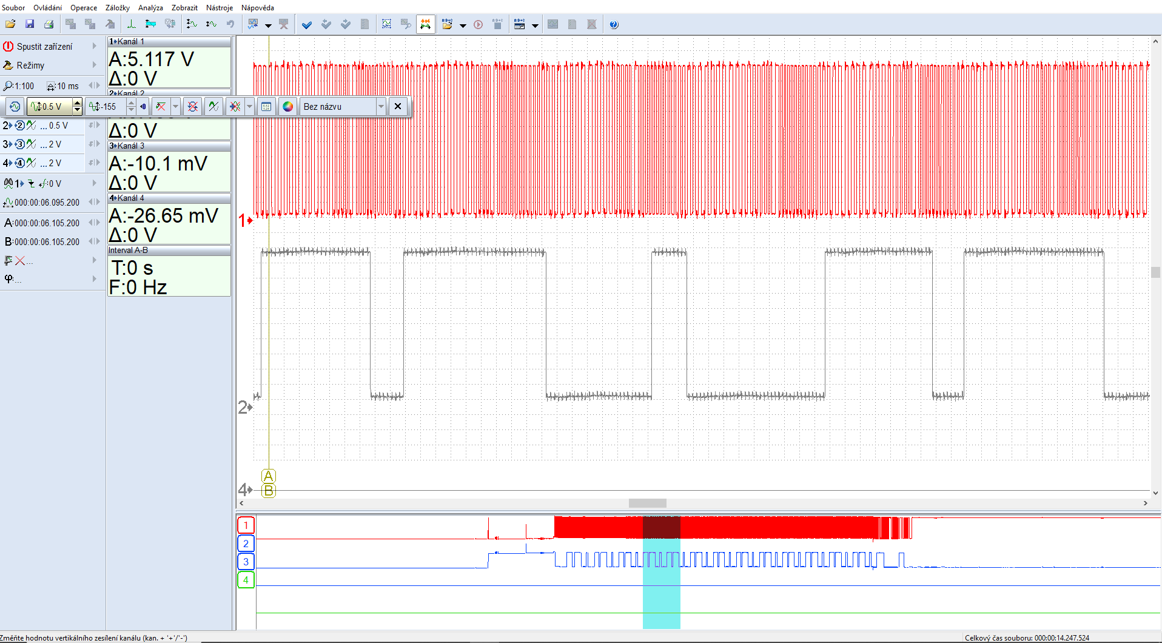The image size is (1162, 643).
Task: Expand the Spustit zařízení submenu arrow
Action: [x=94, y=46]
